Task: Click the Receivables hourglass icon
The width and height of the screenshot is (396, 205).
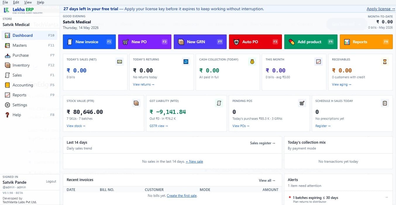Action: [385, 62]
